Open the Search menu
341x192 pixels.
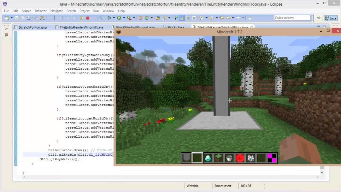tap(71, 11)
